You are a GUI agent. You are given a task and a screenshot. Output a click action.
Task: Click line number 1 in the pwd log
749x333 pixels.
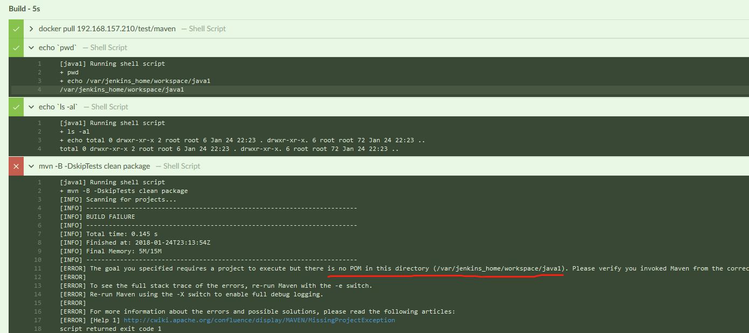click(39, 64)
